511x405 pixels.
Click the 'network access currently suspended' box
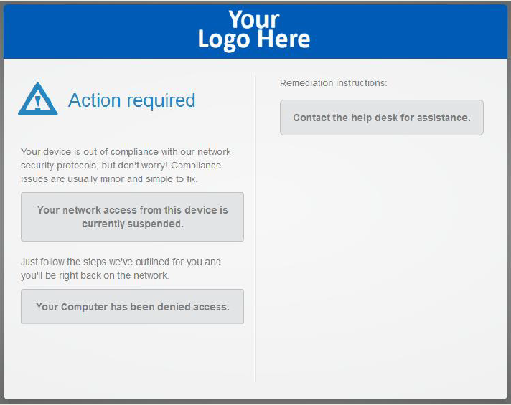pos(132,216)
